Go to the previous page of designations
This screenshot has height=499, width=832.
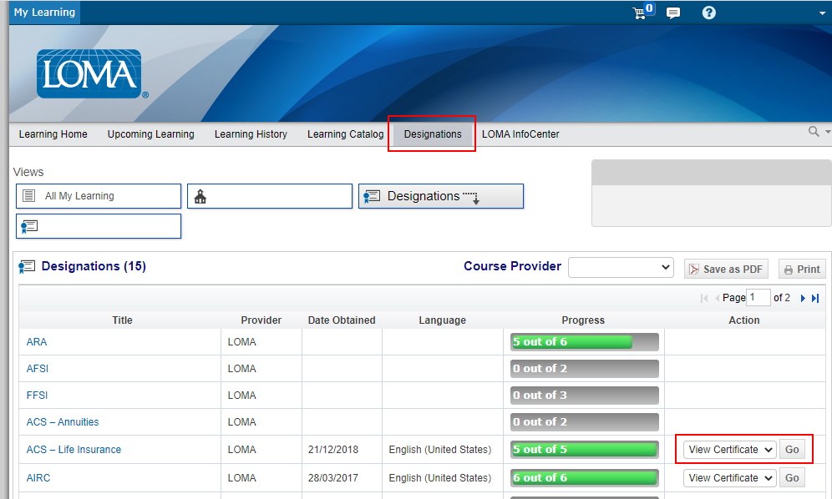(x=717, y=298)
